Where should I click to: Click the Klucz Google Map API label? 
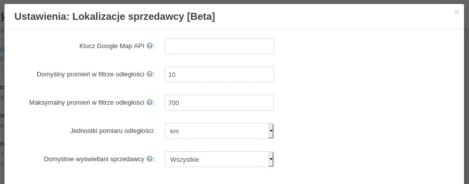(x=112, y=46)
